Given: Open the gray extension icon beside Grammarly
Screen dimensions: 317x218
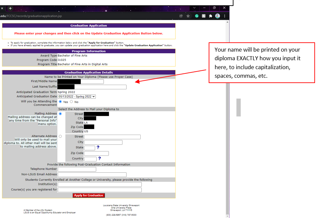Looking at the screenshot, I should (204, 16).
